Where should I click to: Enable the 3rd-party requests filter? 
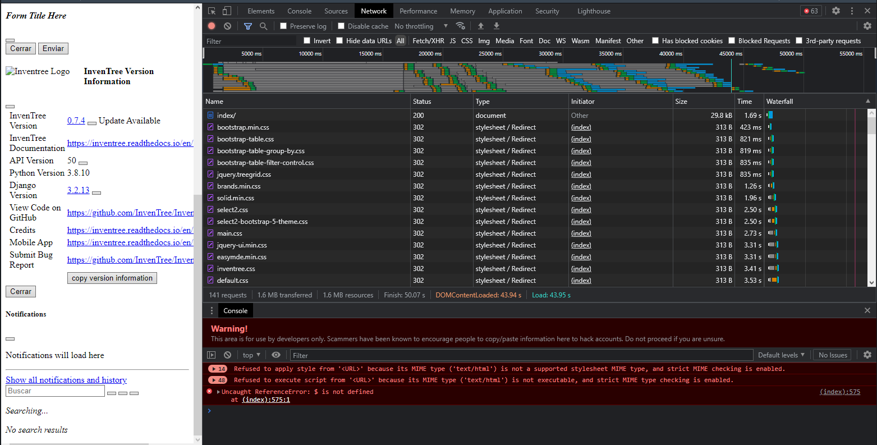point(799,40)
